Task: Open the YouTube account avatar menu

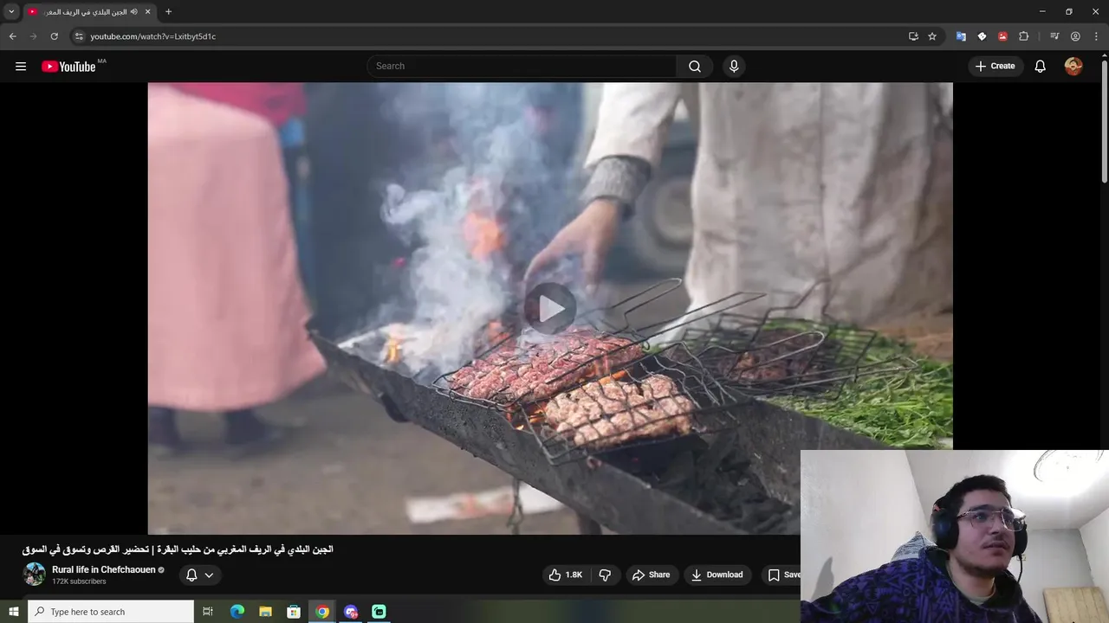Action: [x=1073, y=67]
